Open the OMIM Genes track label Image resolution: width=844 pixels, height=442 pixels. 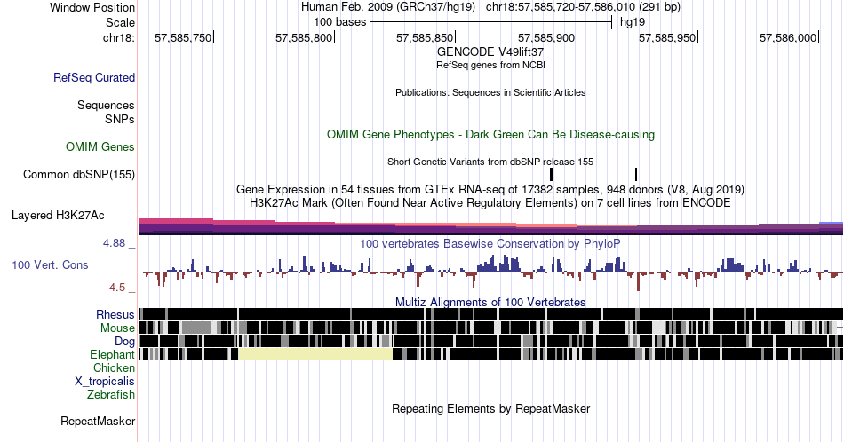click(100, 146)
